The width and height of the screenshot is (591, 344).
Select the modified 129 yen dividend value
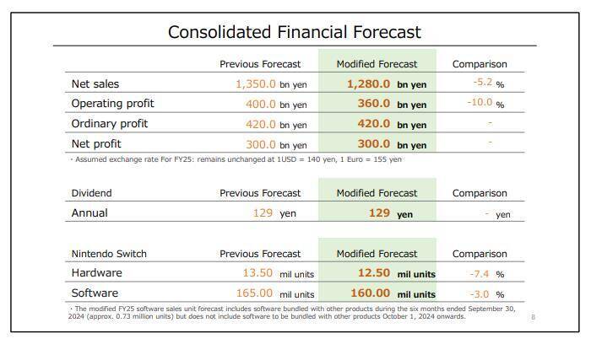(390, 213)
